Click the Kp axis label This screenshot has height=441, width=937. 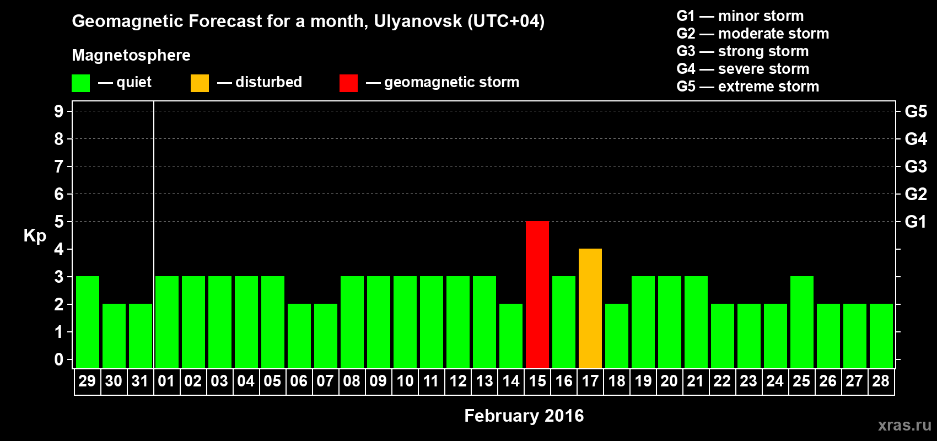point(35,236)
